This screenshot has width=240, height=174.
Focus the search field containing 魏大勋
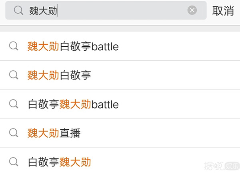[106, 10]
